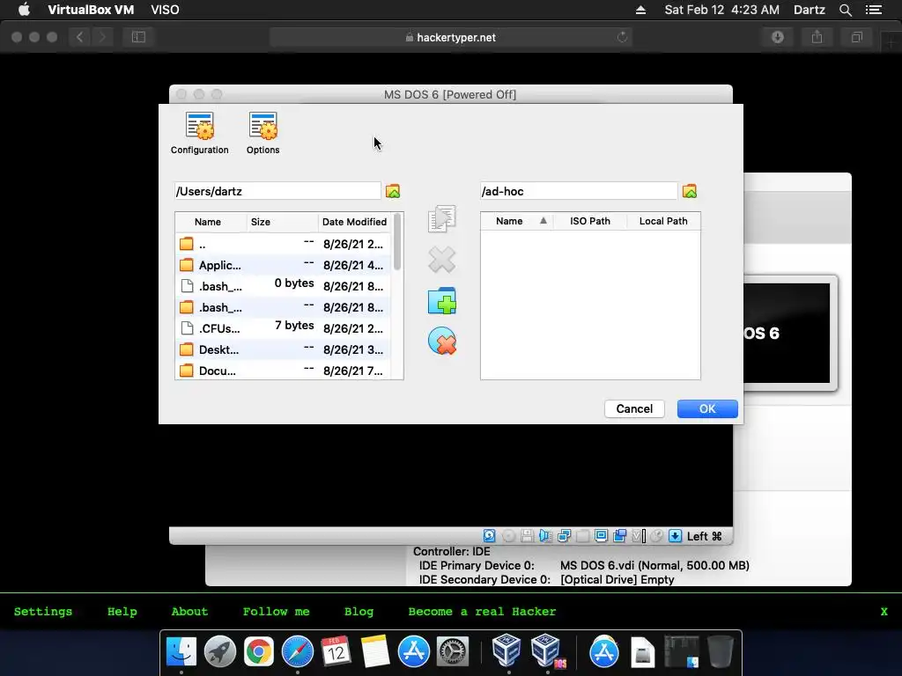This screenshot has height=676, width=902.
Task: Select the Deskt... folder row
Action: [283, 349]
